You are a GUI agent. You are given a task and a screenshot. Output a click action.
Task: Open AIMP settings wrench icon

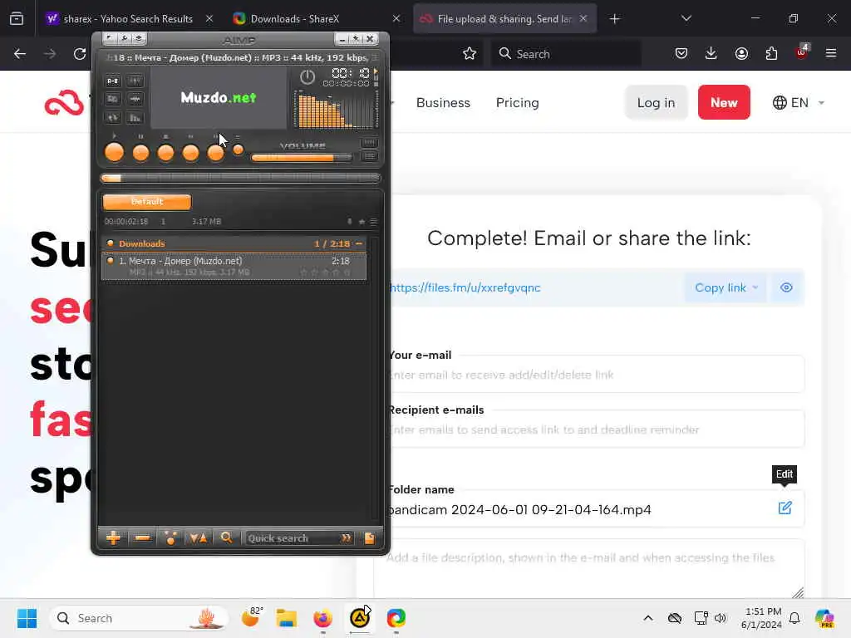click(x=125, y=38)
